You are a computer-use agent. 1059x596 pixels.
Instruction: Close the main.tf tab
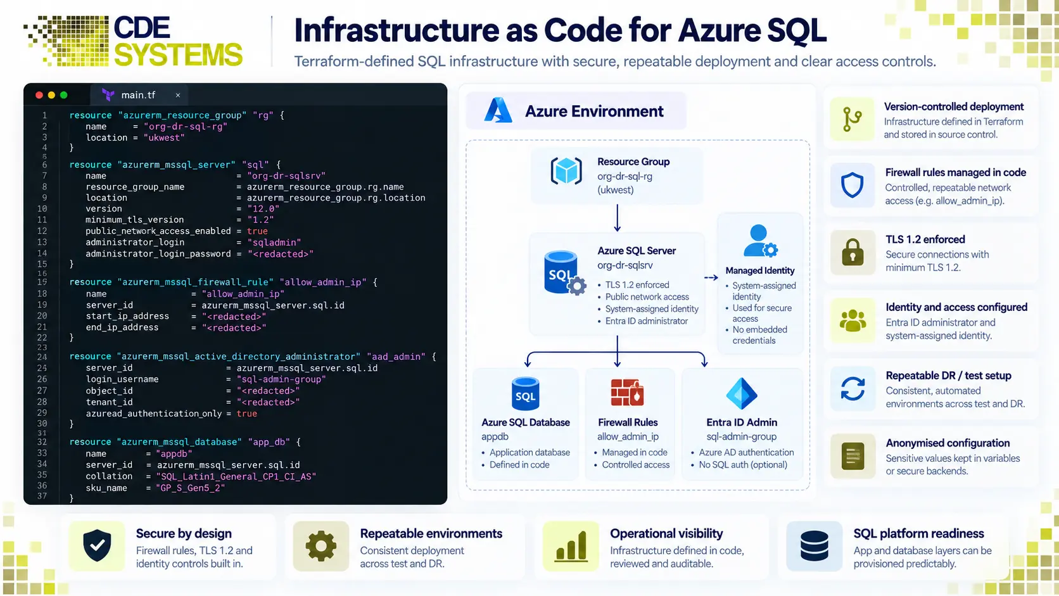(178, 96)
